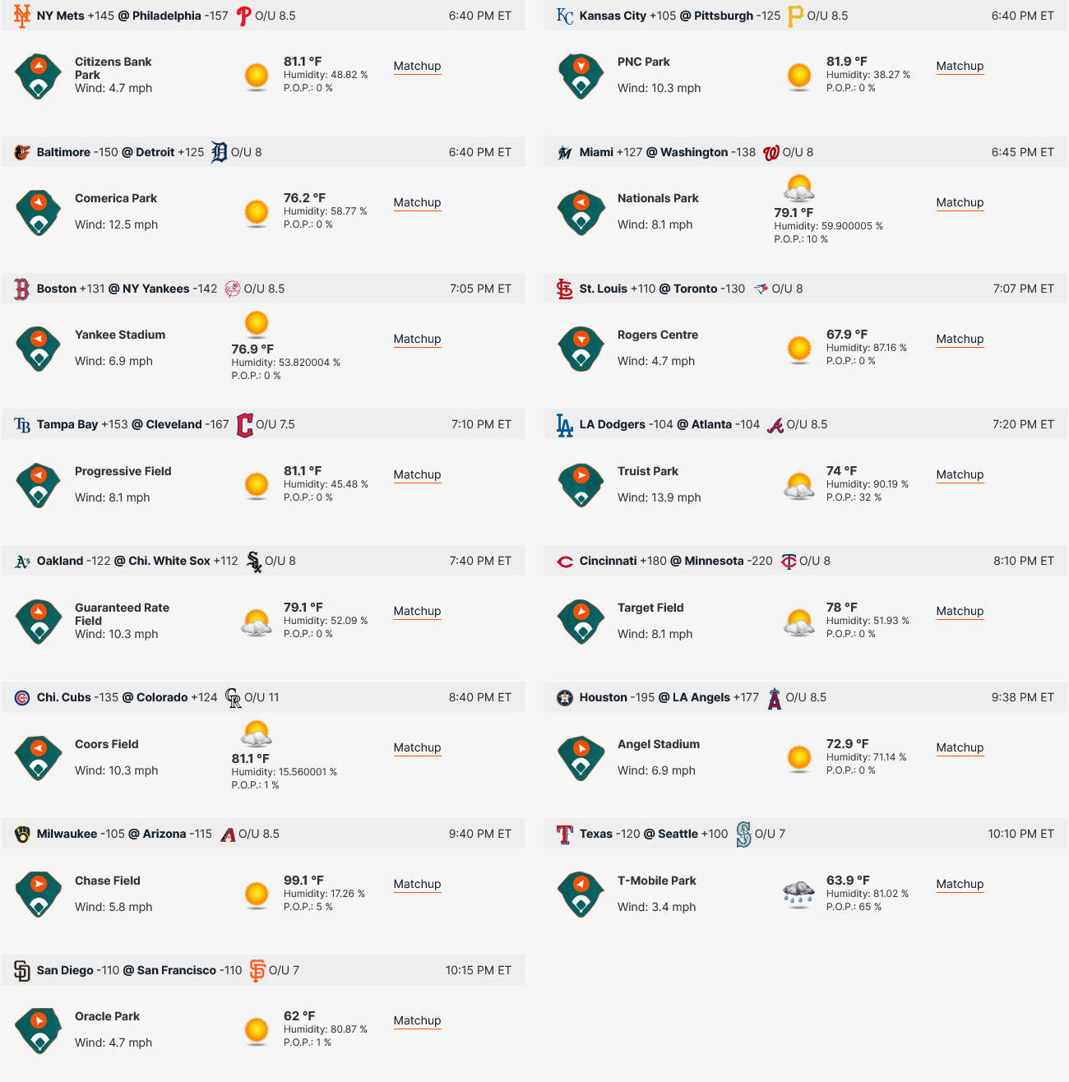Click the LA Dodgers logo
Image resolution: width=1069 pixels, height=1082 pixels.
[x=564, y=425]
